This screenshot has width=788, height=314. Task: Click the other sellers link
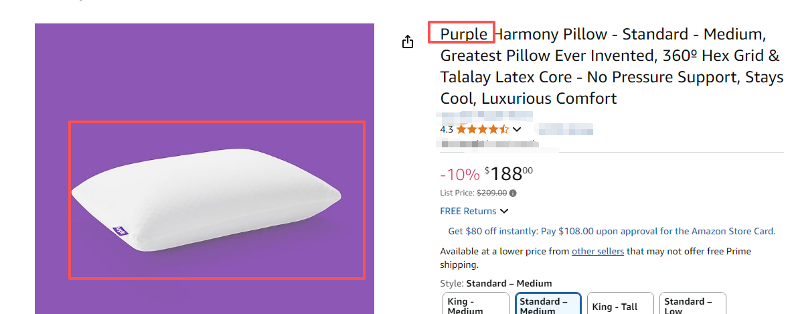(x=598, y=251)
